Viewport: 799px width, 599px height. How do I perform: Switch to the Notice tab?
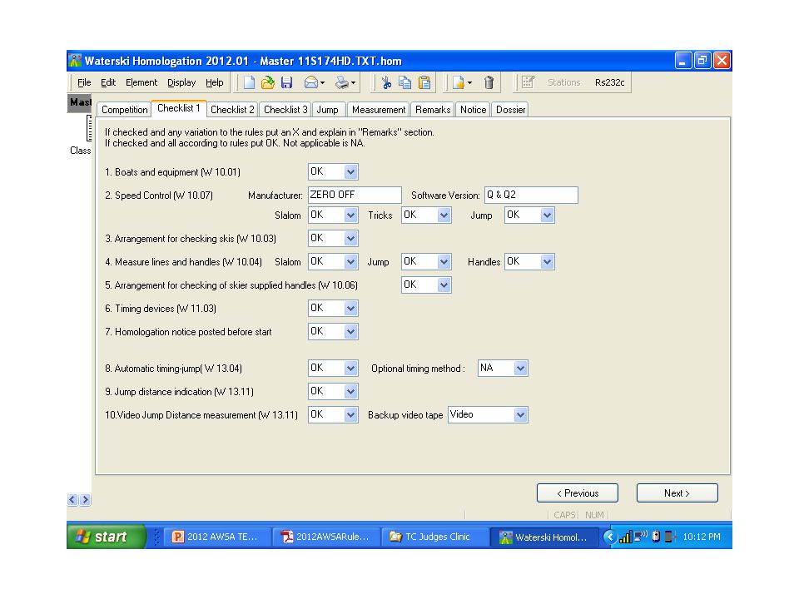(x=473, y=110)
